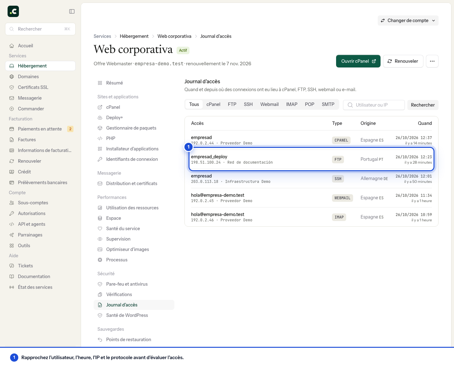Screen dimensions: 454x367
Task: Select the FTP filter tab
Action: pos(232,104)
